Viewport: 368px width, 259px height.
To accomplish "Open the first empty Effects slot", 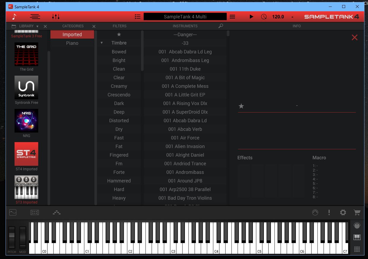I will point(243,181).
